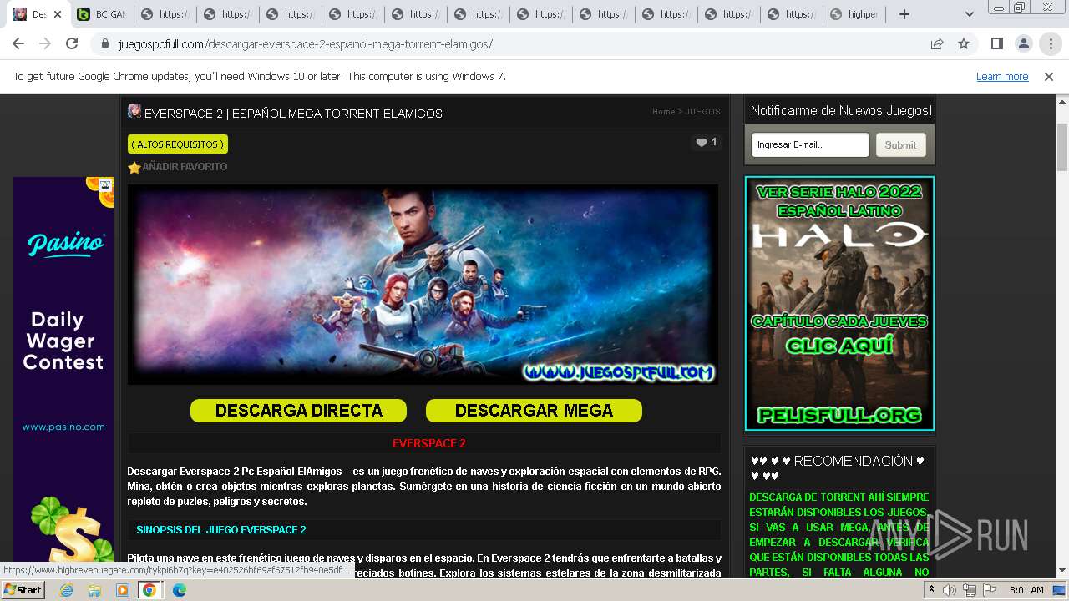Image resolution: width=1069 pixels, height=601 pixels.
Task: Click the Notificarme de Nuevos Juegos heading
Action: pos(841,110)
